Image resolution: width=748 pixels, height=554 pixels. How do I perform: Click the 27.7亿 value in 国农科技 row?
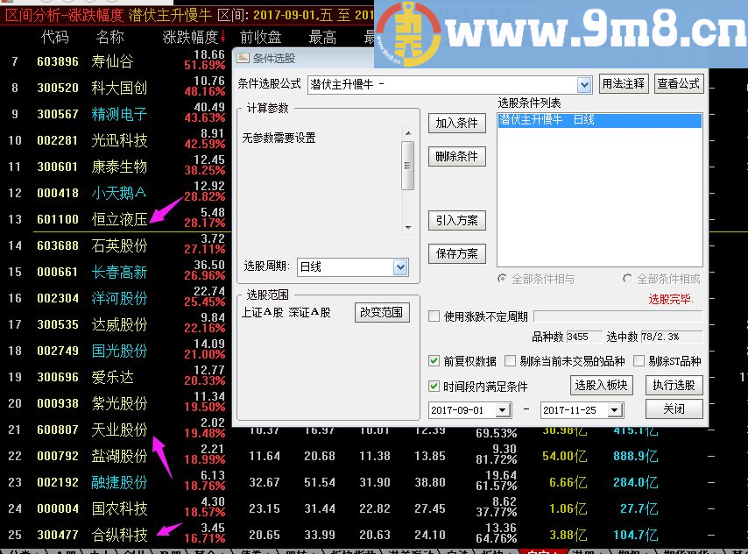(639, 508)
